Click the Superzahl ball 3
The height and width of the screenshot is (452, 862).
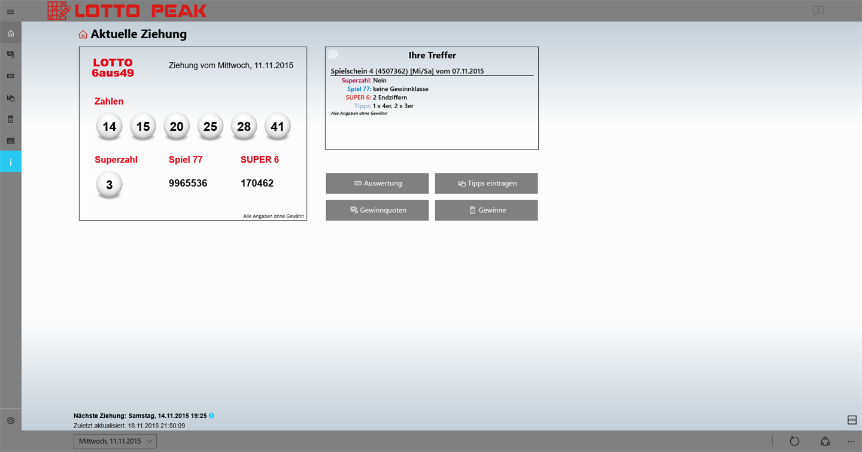109,185
